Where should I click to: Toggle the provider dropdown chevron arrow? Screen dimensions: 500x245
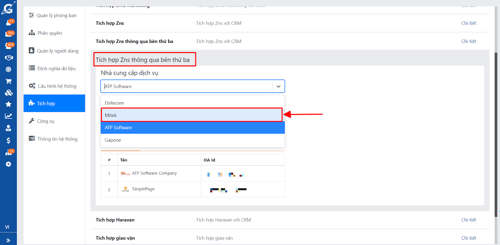(278, 86)
